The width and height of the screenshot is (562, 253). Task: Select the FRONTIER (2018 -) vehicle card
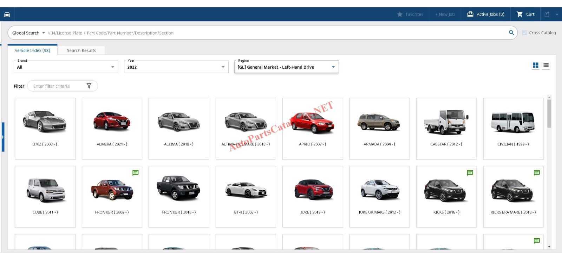point(179,197)
